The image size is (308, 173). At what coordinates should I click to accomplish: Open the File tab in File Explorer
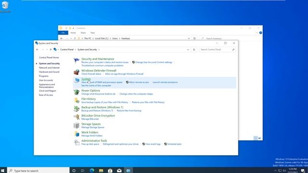pyautogui.click(x=63, y=33)
